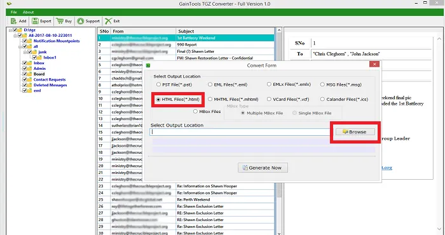Select PST File(*.pst) radio option

click(x=158, y=84)
